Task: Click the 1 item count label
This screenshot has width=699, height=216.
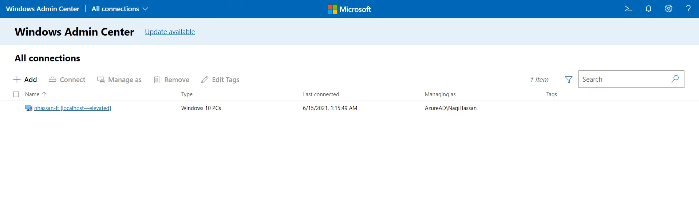Action: coord(539,80)
